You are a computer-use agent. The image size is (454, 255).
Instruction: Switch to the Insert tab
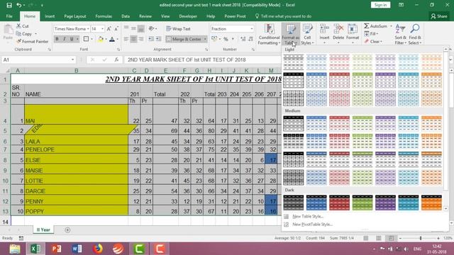coord(50,16)
